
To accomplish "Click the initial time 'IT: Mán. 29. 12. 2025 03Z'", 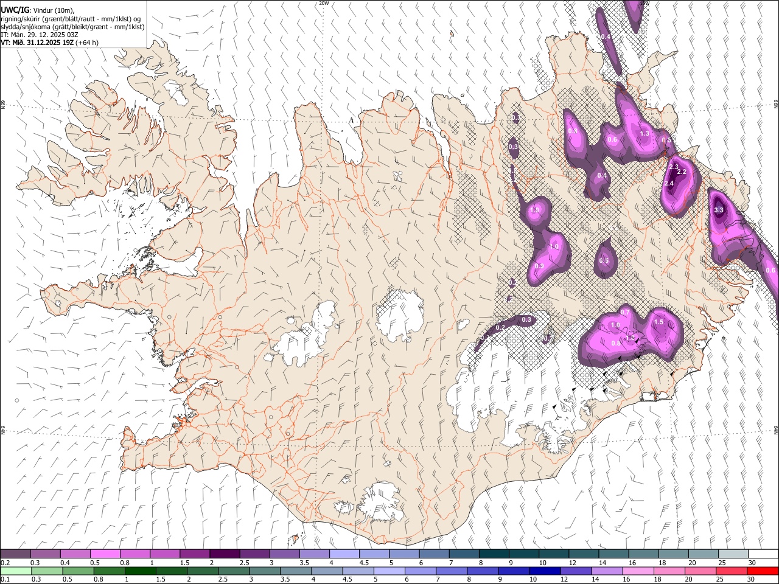I will pyautogui.click(x=40, y=35).
